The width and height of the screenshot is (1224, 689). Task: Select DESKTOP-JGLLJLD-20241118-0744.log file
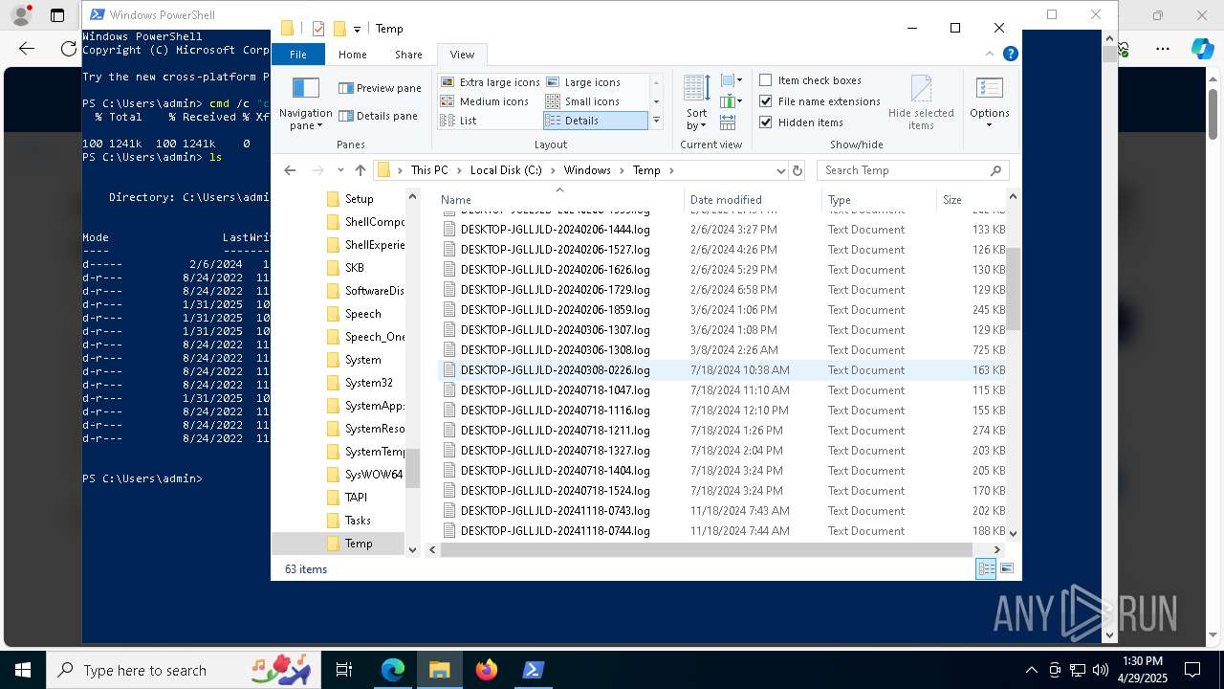[x=555, y=531]
